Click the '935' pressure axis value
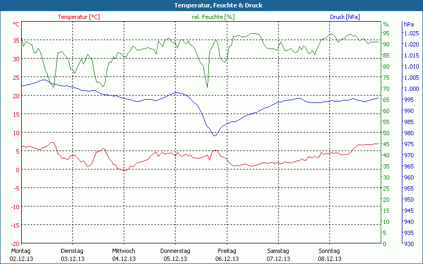The image size is (423, 264). pyautogui.click(x=409, y=233)
